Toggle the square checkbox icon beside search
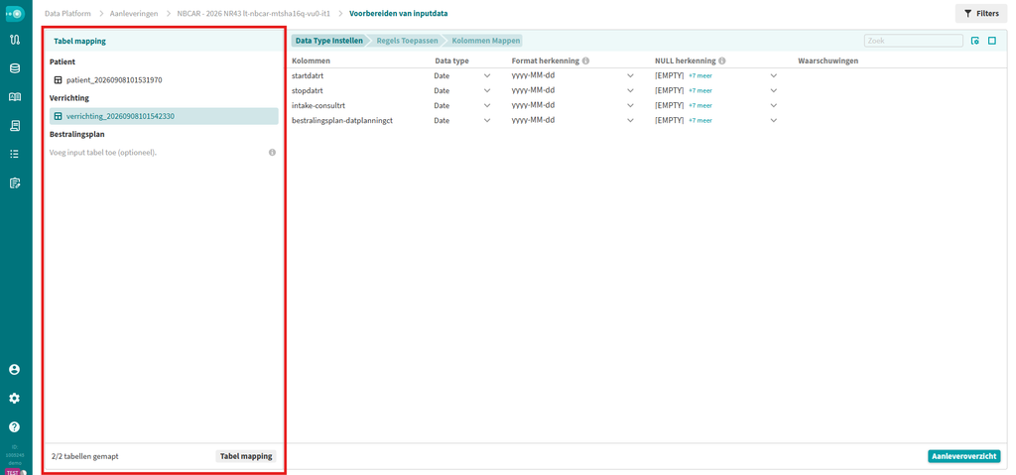 992,41
